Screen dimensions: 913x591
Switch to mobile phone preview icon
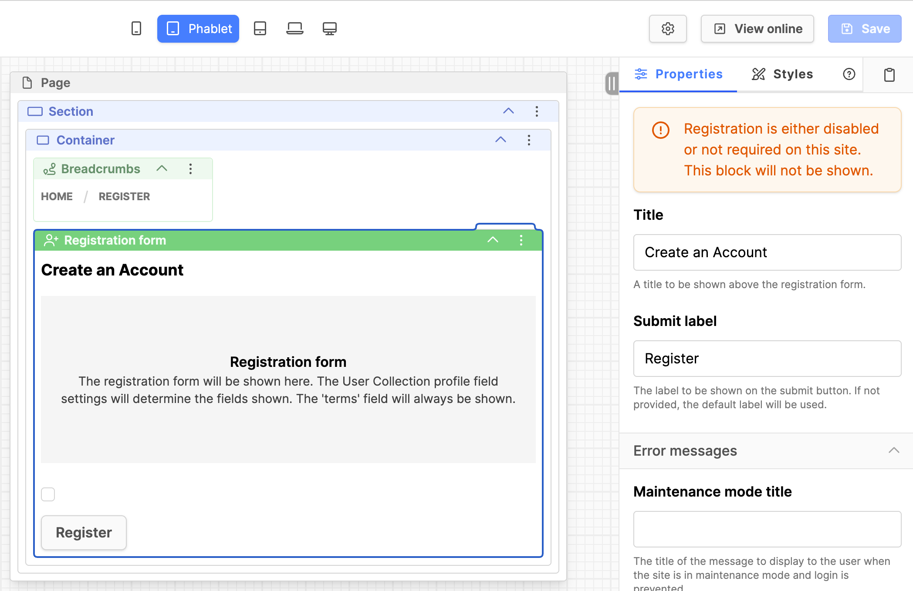pos(136,29)
